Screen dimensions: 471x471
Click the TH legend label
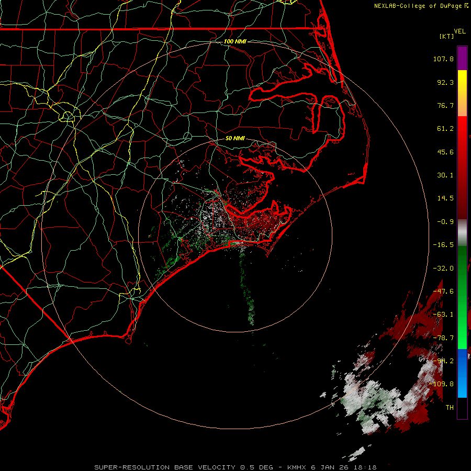[x=450, y=408]
